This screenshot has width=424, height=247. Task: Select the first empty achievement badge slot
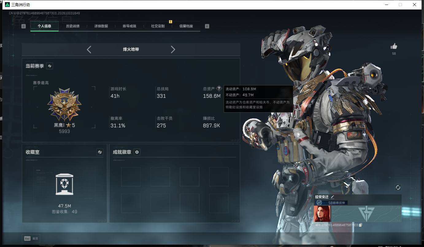click(131, 177)
